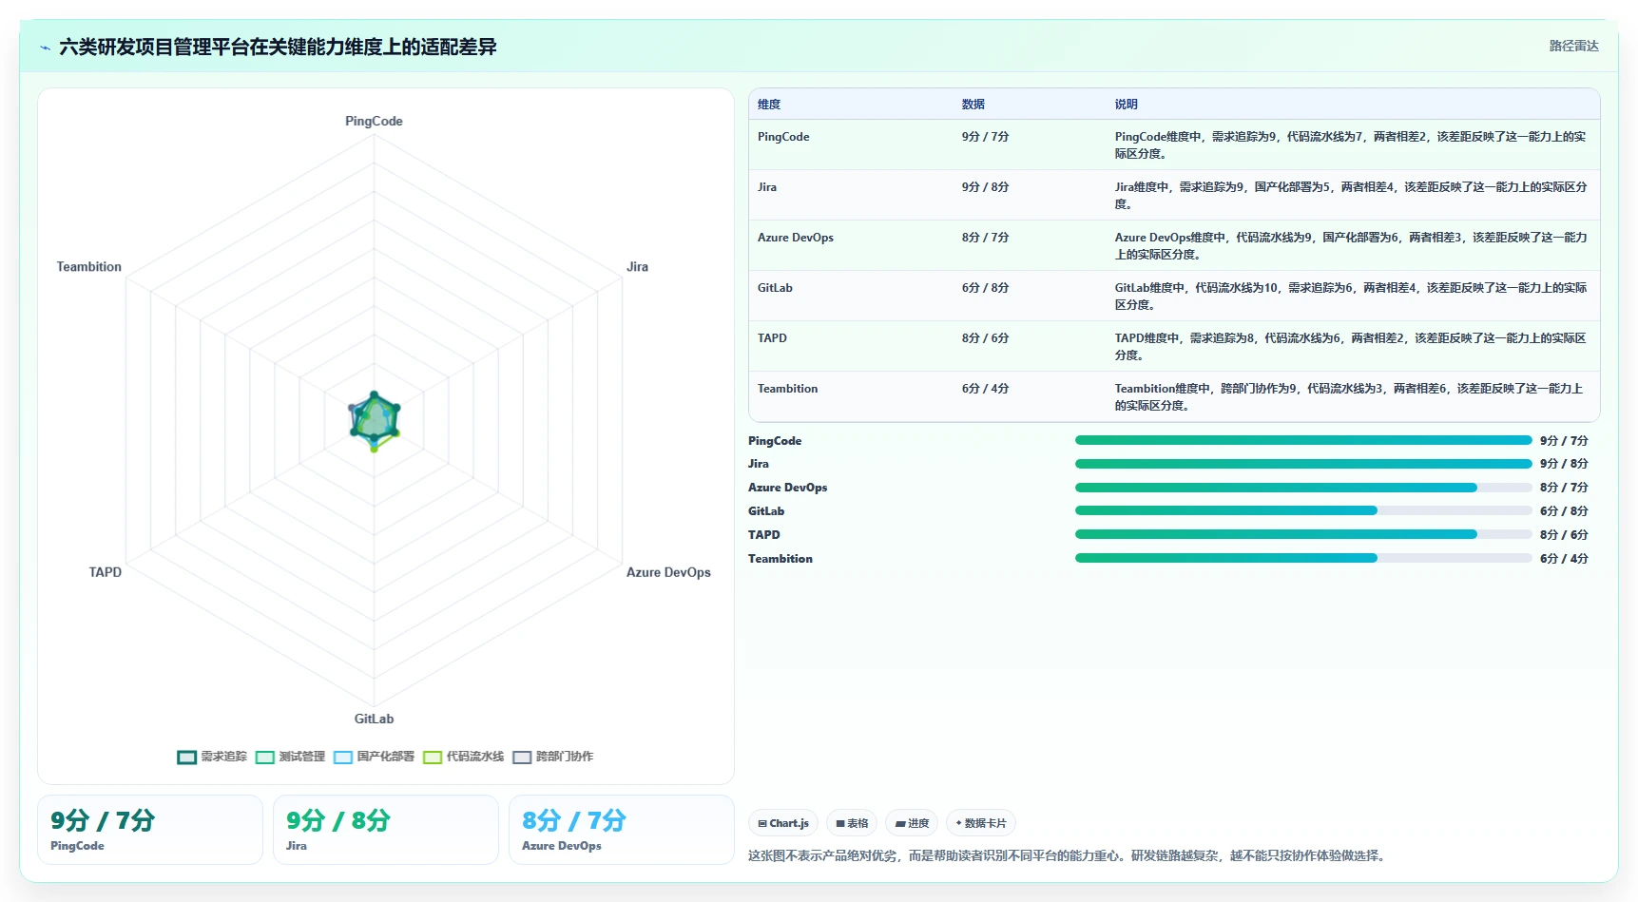Click the 维度 column header

(x=769, y=105)
